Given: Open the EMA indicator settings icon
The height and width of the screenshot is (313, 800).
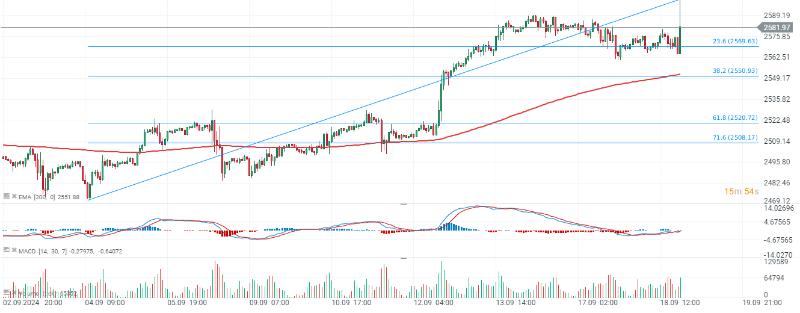Looking at the screenshot, I should point(7,196).
